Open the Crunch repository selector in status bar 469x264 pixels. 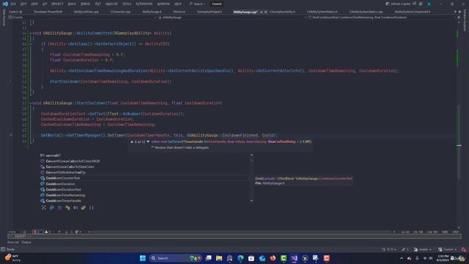(x=448, y=249)
